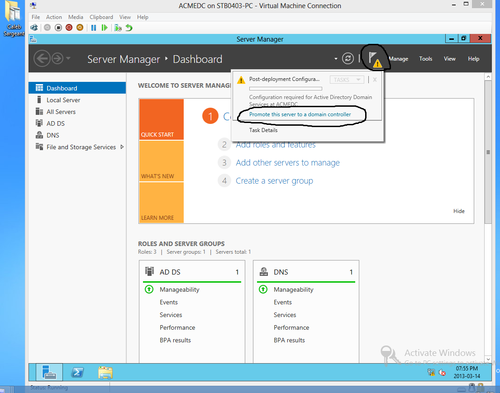Click DNS Manageability green status icon
This screenshot has width=500, height=393.
point(263,289)
